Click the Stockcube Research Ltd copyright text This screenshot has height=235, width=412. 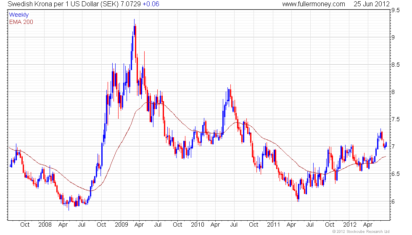click(361, 232)
